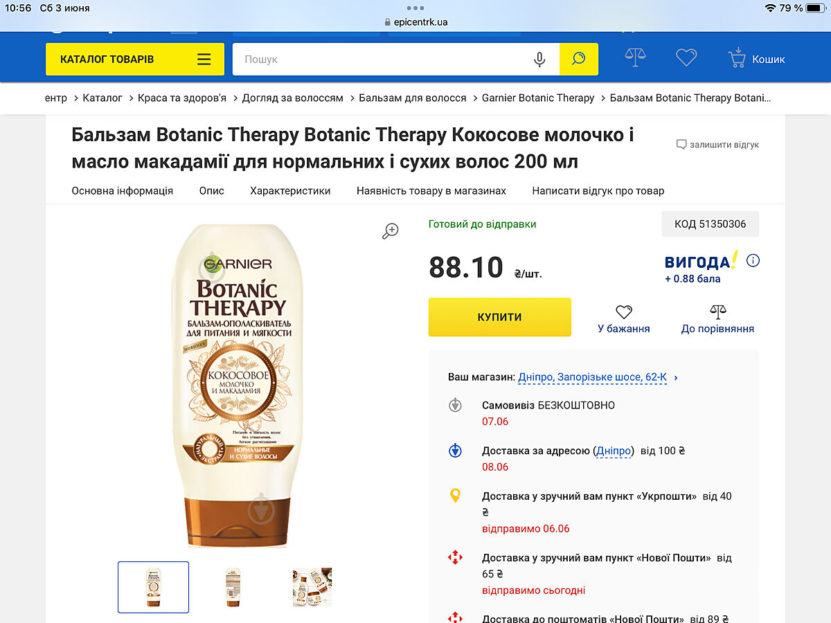Image resolution: width=831 pixels, height=623 pixels.
Task: Click the microphone voice search icon
Action: (x=540, y=60)
